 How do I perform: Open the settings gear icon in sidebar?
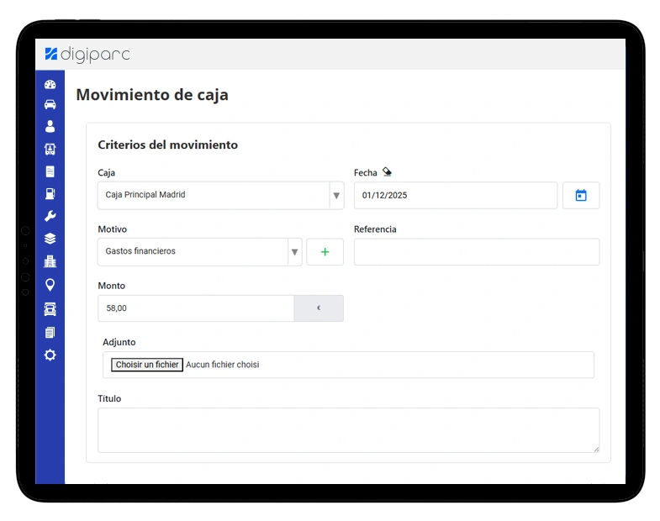click(x=50, y=355)
